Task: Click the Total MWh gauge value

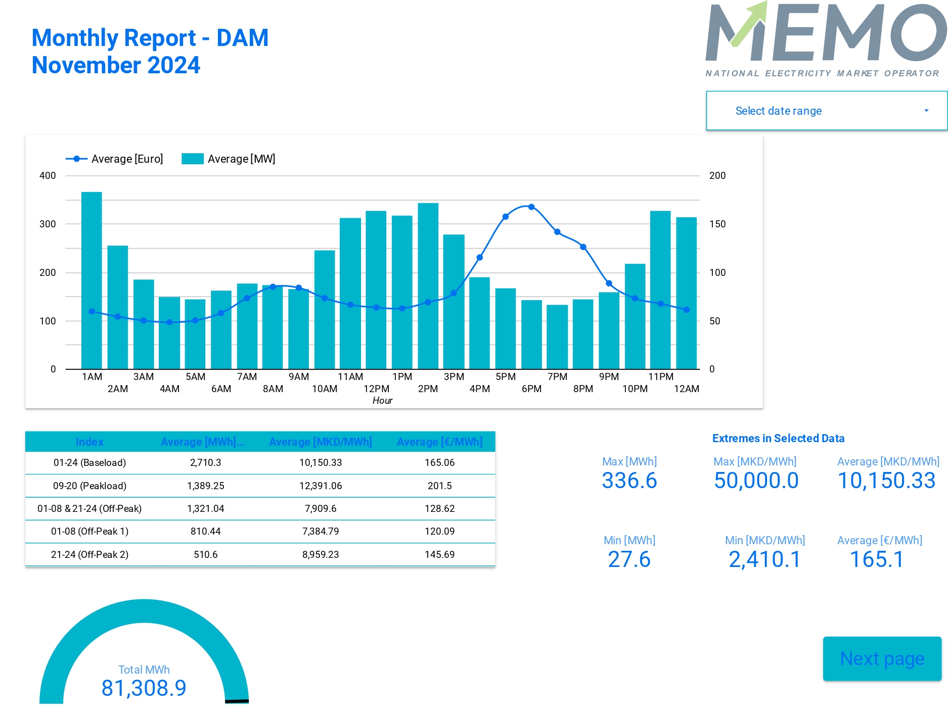Action: (144, 687)
